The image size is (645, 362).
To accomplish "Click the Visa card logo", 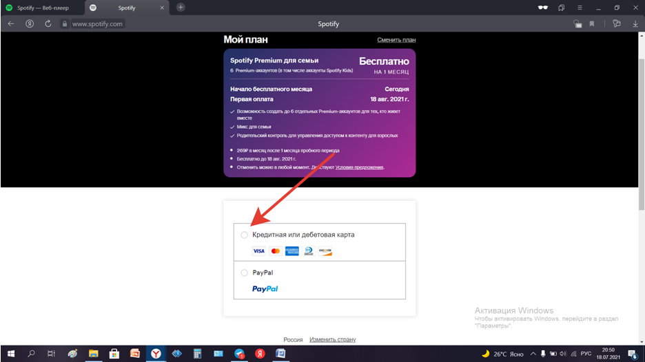I will (x=258, y=251).
